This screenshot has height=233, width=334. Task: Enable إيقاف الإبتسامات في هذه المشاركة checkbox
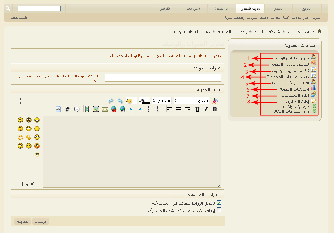point(219,210)
